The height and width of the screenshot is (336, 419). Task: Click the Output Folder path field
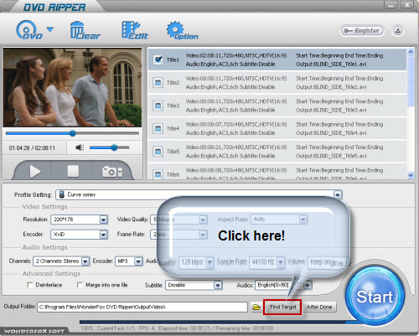click(142, 307)
